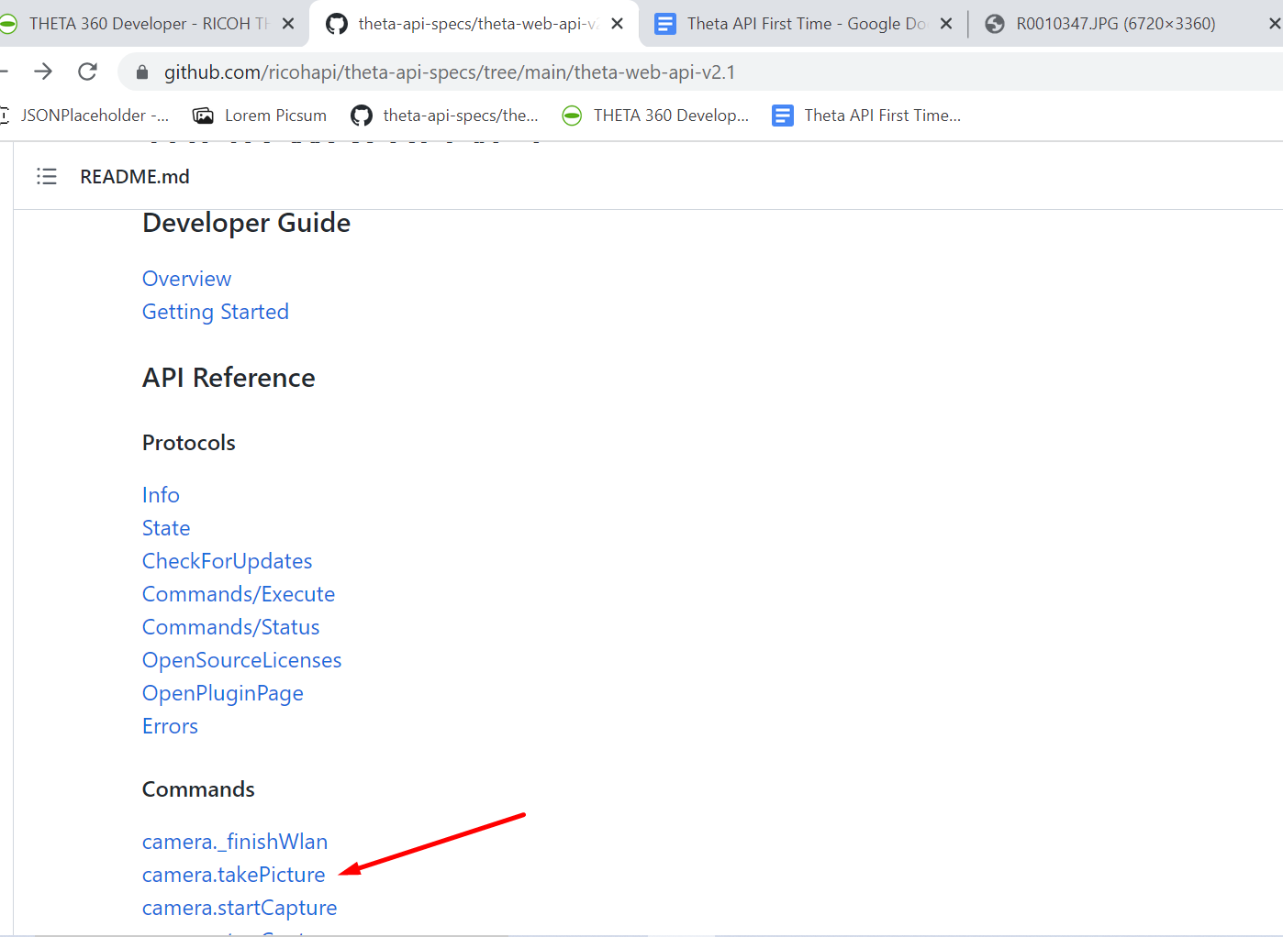Click the Developer Guide heading
1283x937 pixels.
click(x=246, y=223)
